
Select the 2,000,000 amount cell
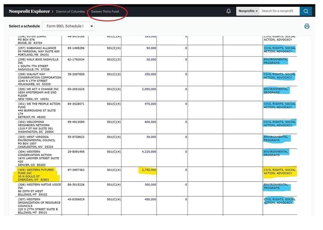pyautogui.click(x=149, y=89)
